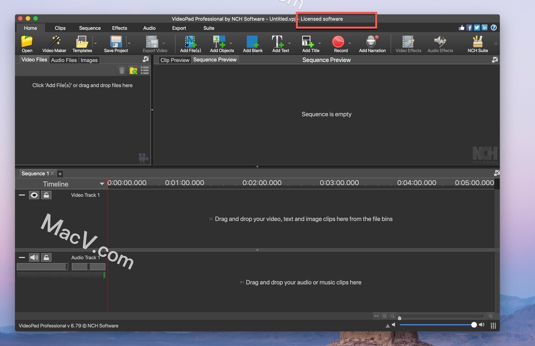Switch to Audio Files bin tab
This screenshot has width=535, height=346.
pos(64,60)
